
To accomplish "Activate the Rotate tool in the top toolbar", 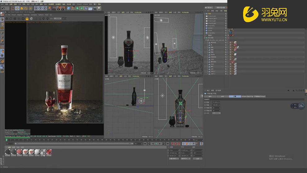I will pyautogui.click(x=26, y=8).
